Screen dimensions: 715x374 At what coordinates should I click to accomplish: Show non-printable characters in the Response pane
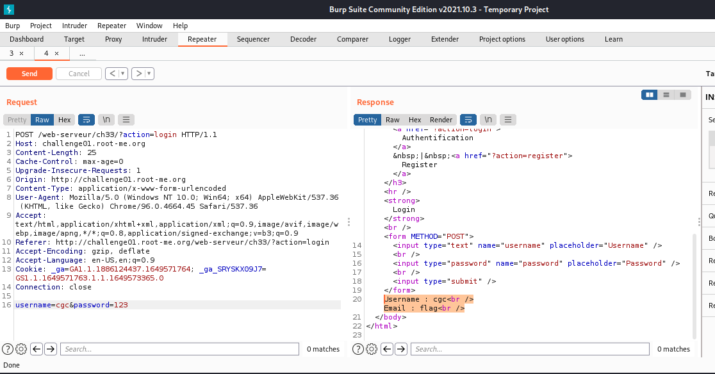[x=488, y=120]
